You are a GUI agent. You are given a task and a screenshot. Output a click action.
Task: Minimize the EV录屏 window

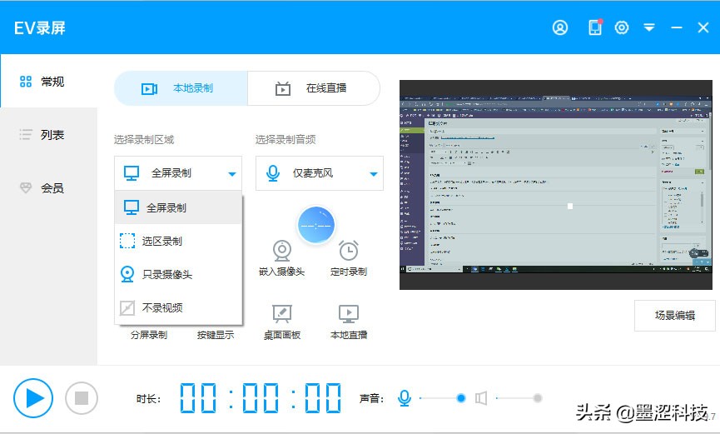click(677, 27)
